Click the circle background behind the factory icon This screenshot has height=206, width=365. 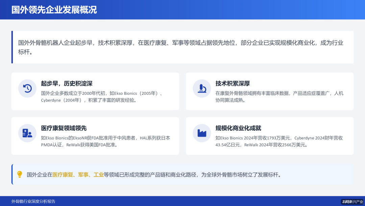[202, 133]
